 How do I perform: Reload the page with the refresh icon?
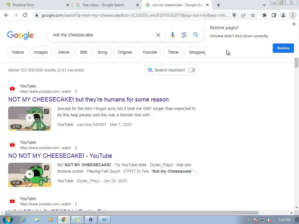coord(25,15)
